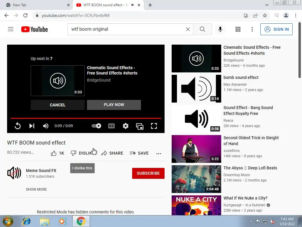Enter full screen mode

154,126
